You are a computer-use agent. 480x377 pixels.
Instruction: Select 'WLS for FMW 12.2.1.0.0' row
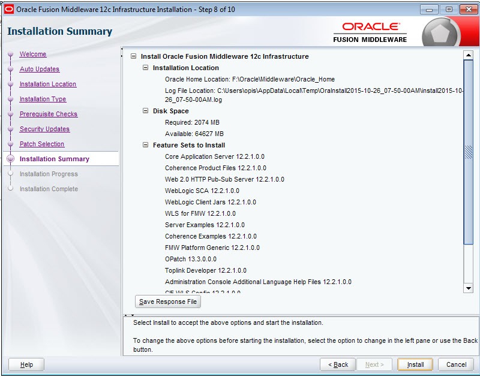point(200,213)
